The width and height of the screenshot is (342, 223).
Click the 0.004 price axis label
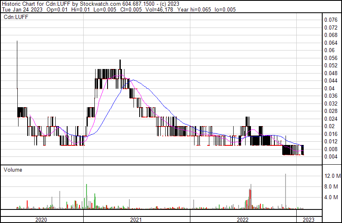click(331, 156)
